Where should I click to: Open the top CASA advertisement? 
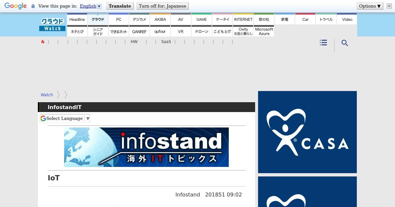[307, 132]
